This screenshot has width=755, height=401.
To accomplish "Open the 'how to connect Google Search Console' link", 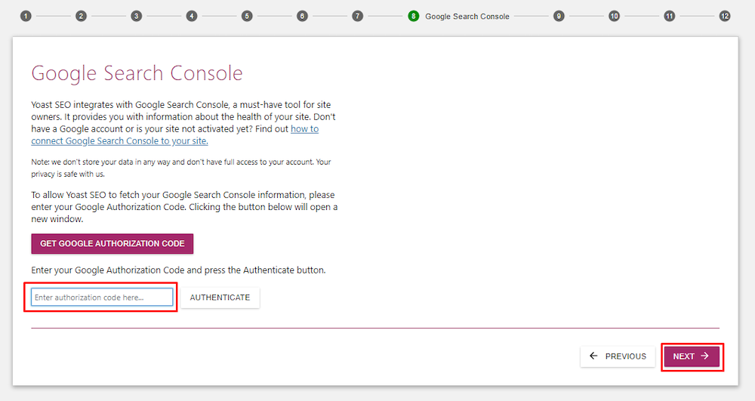I will point(136,140).
